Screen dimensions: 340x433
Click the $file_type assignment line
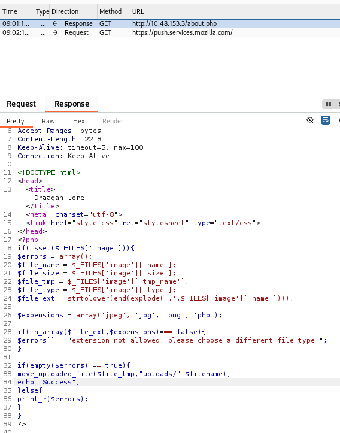click(96, 290)
